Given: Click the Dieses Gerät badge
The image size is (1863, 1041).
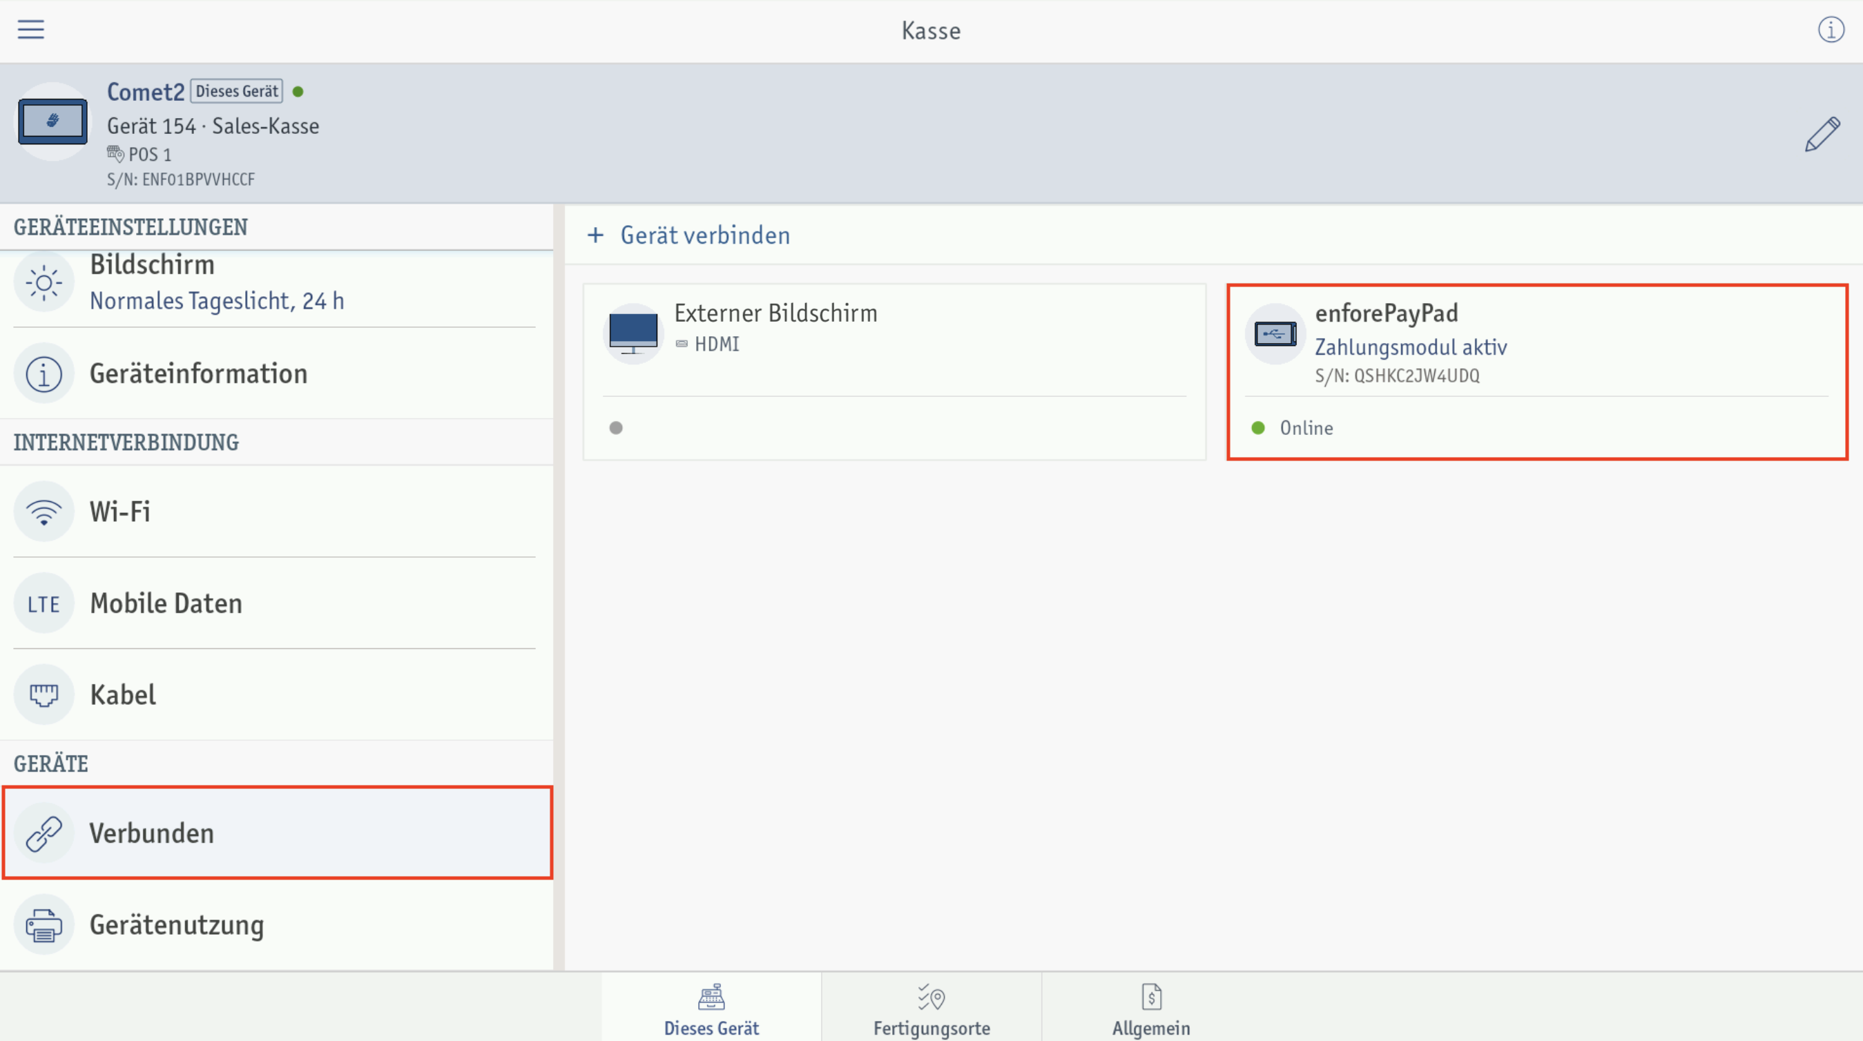Looking at the screenshot, I should pos(236,91).
